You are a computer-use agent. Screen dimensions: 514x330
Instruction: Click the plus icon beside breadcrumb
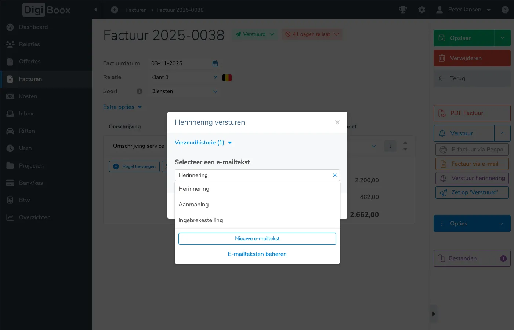click(x=115, y=10)
